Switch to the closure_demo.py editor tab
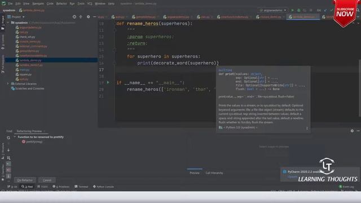The height and width of the screenshot is (203, 361). (271, 17)
